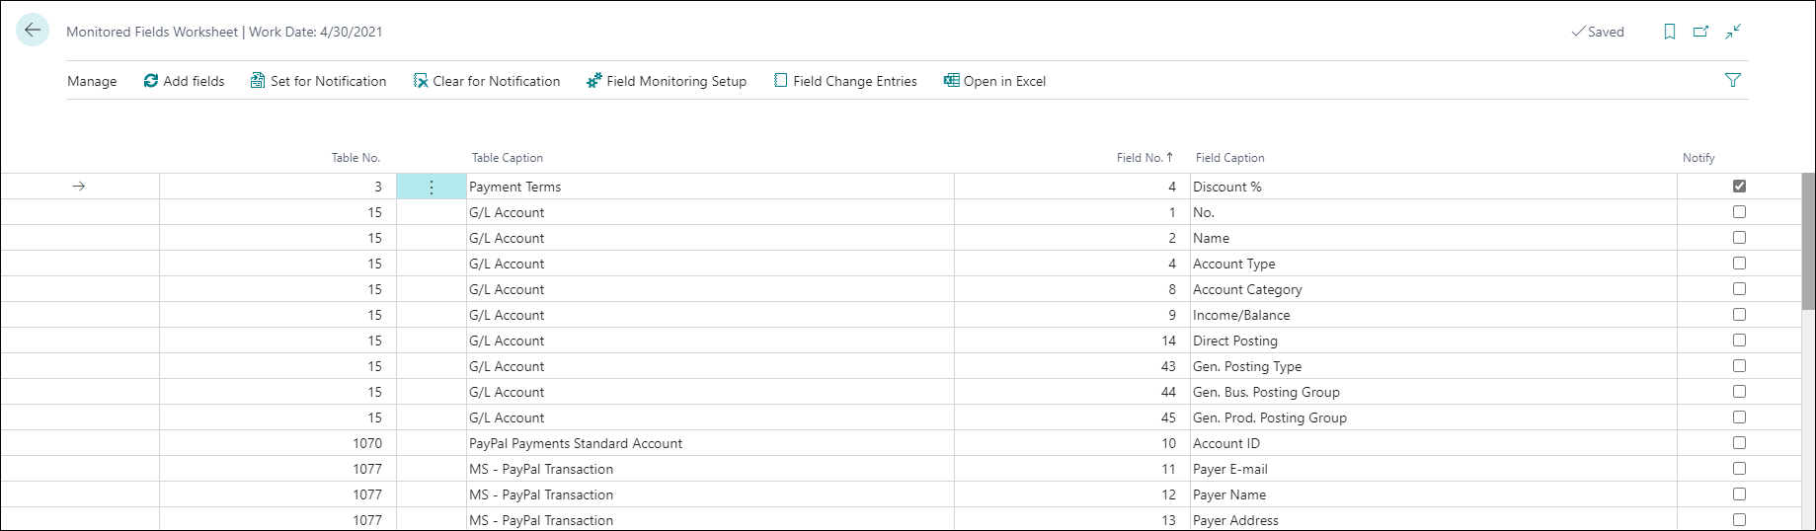The height and width of the screenshot is (531, 1816).
Task: Choose the Set for Notification label
Action: pos(329,81)
